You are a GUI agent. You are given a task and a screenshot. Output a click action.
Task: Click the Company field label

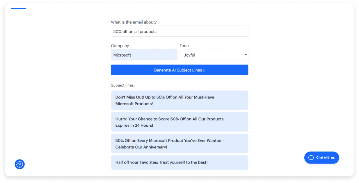(x=120, y=46)
